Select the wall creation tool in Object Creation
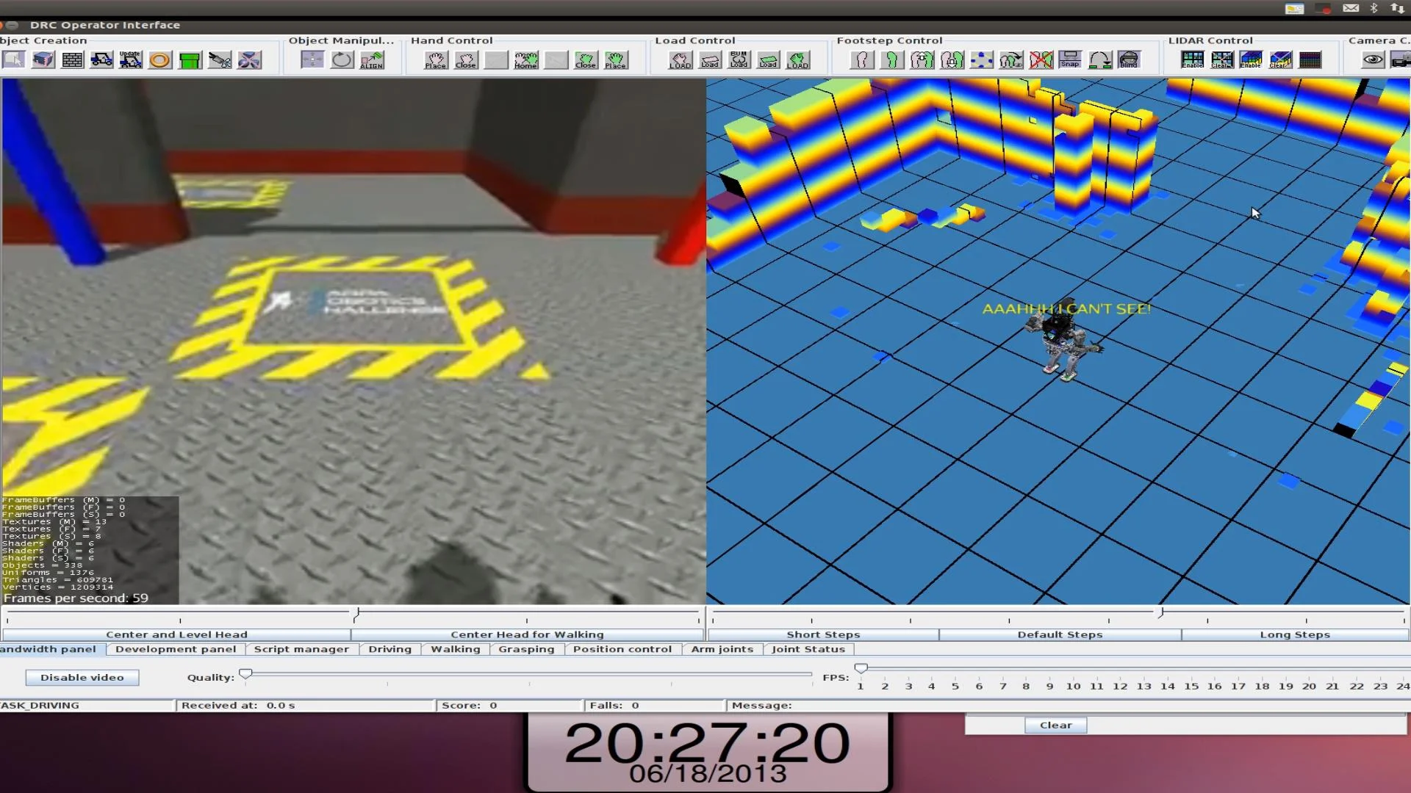Image resolution: width=1411 pixels, height=793 pixels. click(x=72, y=60)
